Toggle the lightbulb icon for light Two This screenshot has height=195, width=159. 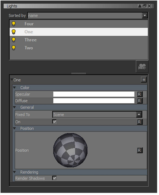[14, 48]
